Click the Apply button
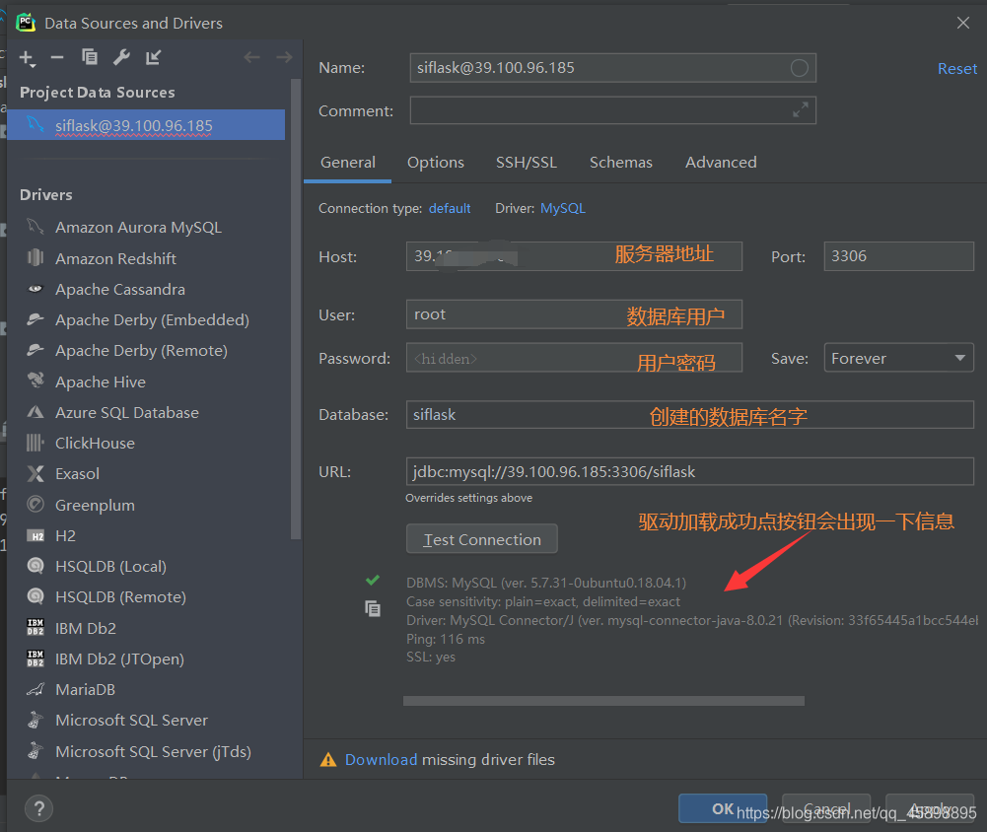Screen dimensions: 987x832 click(x=929, y=808)
